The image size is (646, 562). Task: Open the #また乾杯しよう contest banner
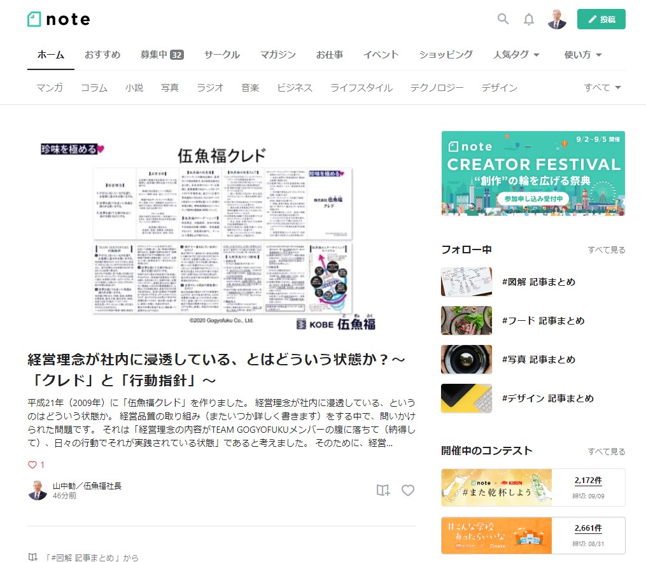click(x=496, y=488)
